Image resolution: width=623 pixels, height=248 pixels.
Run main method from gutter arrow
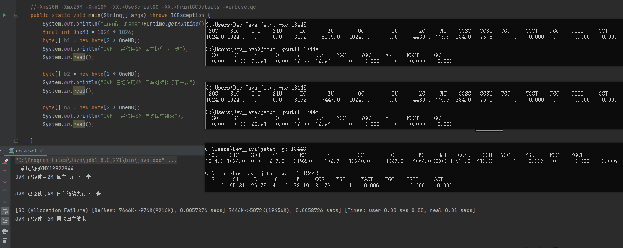(4, 15)
